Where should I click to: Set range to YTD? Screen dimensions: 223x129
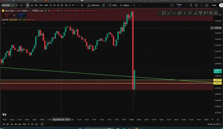coord(24,124)
